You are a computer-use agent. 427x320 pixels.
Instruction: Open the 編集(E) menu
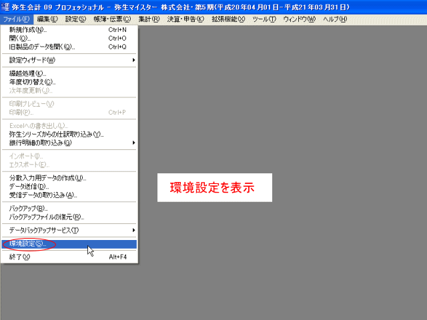tap(47, 19)
